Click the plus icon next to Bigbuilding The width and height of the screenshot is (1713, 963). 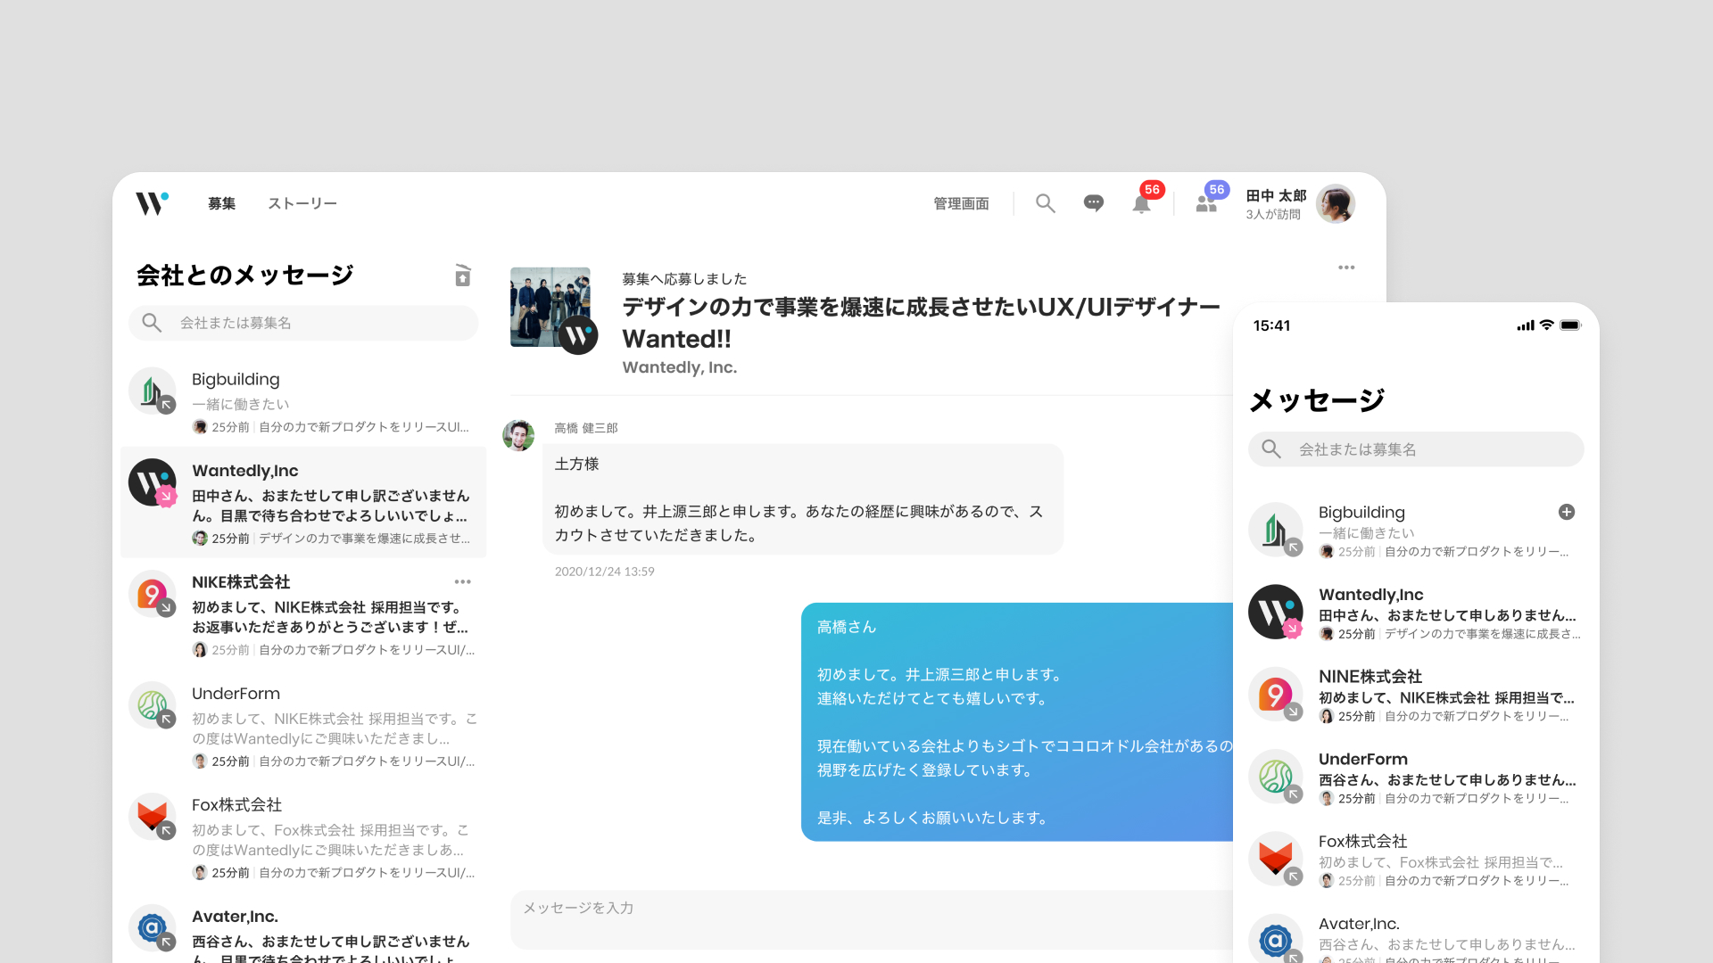click(1567, 512)
